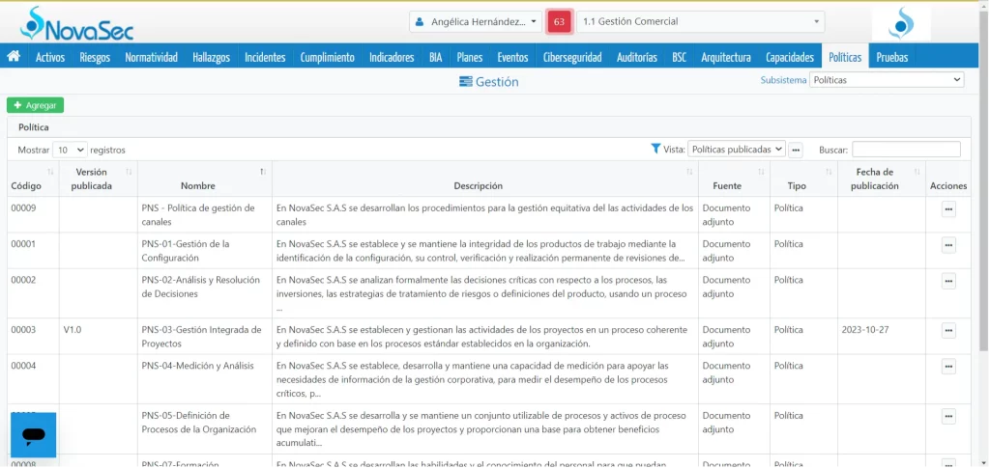Open actions menu for PNS-05 policy row
The image size is (990, 468).
tap(948, 417)
